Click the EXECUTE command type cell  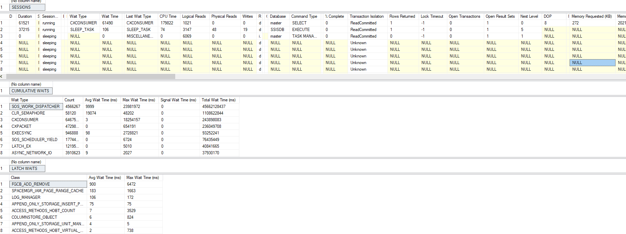301,30
